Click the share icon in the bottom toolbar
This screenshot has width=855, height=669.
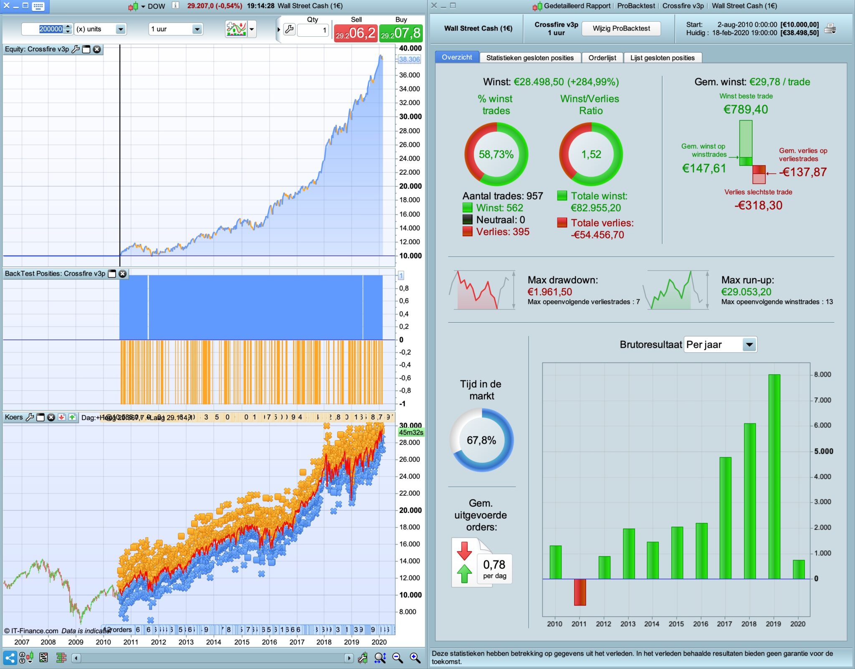pos(10,658)
